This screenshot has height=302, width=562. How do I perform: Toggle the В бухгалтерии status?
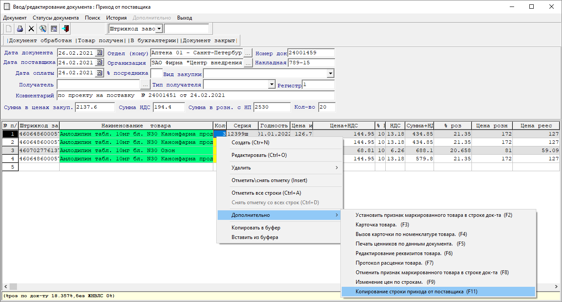[x=152, y=40]
